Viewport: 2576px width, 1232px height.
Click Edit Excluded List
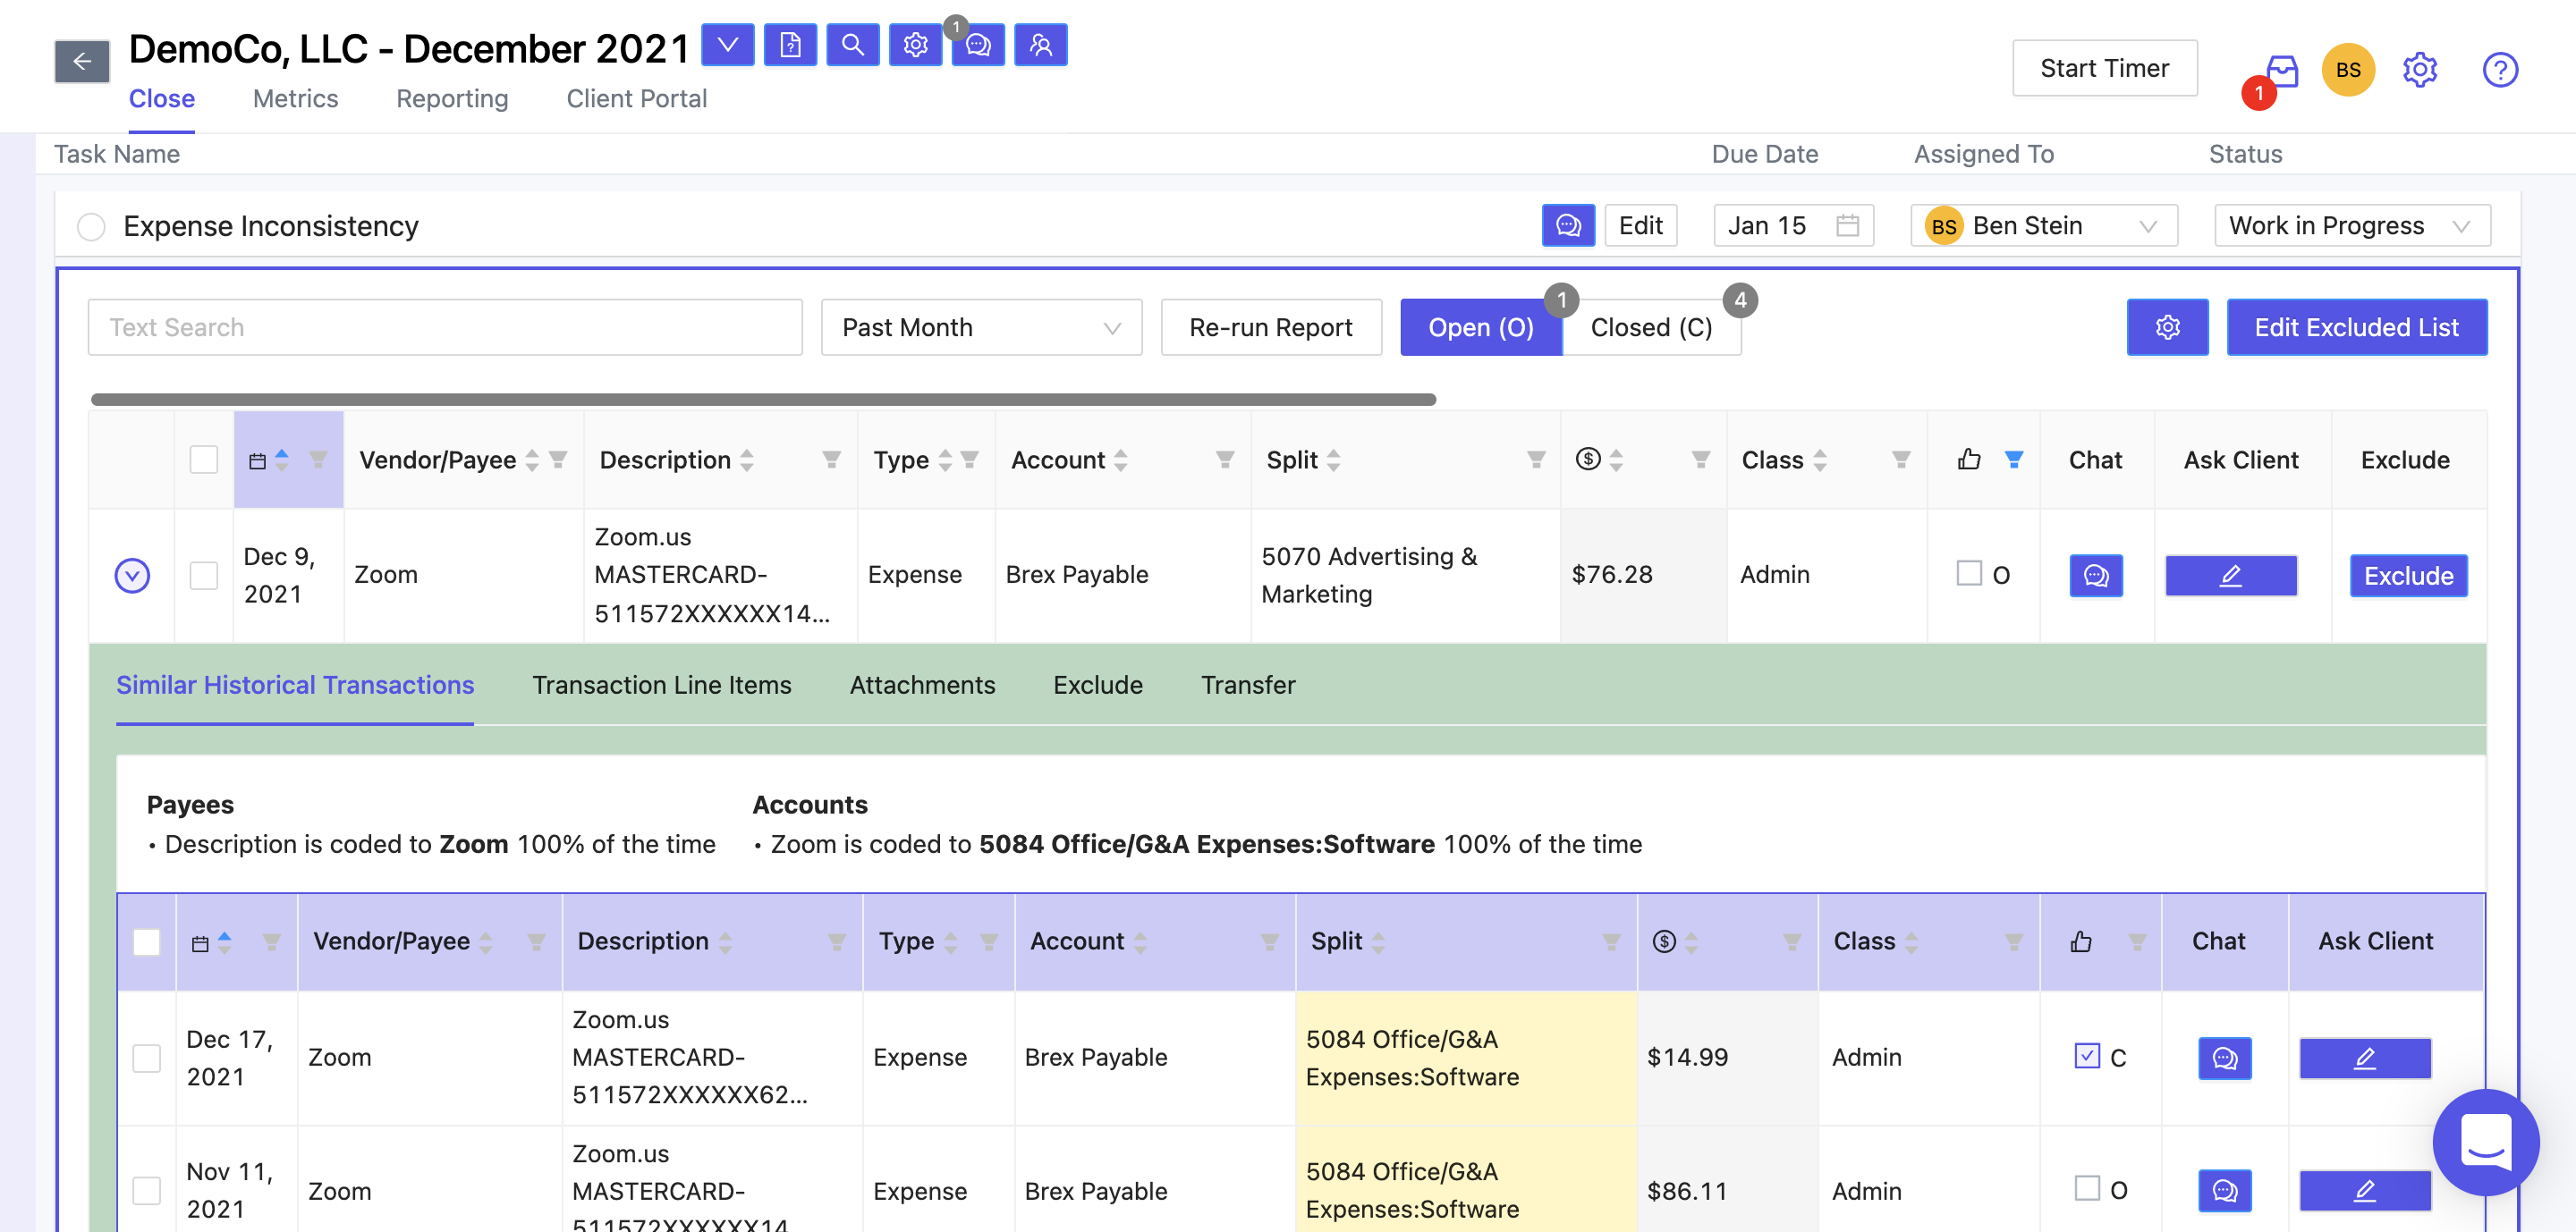(x=2356, y=328)
